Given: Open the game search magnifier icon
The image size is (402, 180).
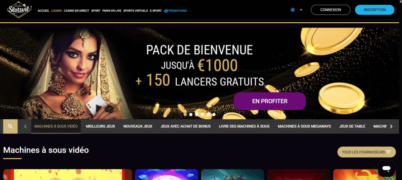Looking at the screenshot, I should pos(10,126).
